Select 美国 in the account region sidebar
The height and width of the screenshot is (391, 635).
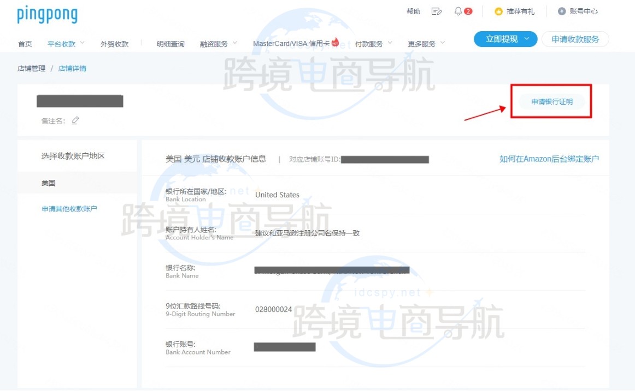coord(48,183)
